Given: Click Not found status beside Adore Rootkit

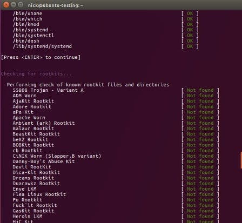Looking at the screenshot, I should pyautogui.click(x=200, y=106).
